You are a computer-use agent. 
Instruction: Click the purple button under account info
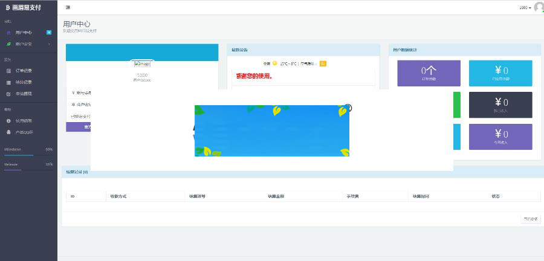(x=78, y=127)
